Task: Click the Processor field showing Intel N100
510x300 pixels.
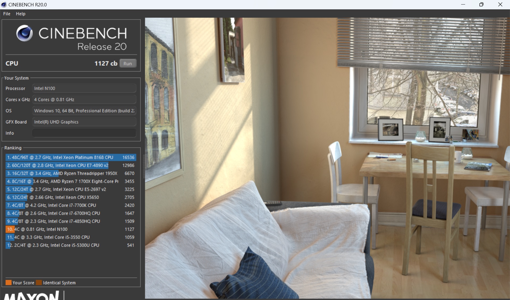Action: coord(84,88)
